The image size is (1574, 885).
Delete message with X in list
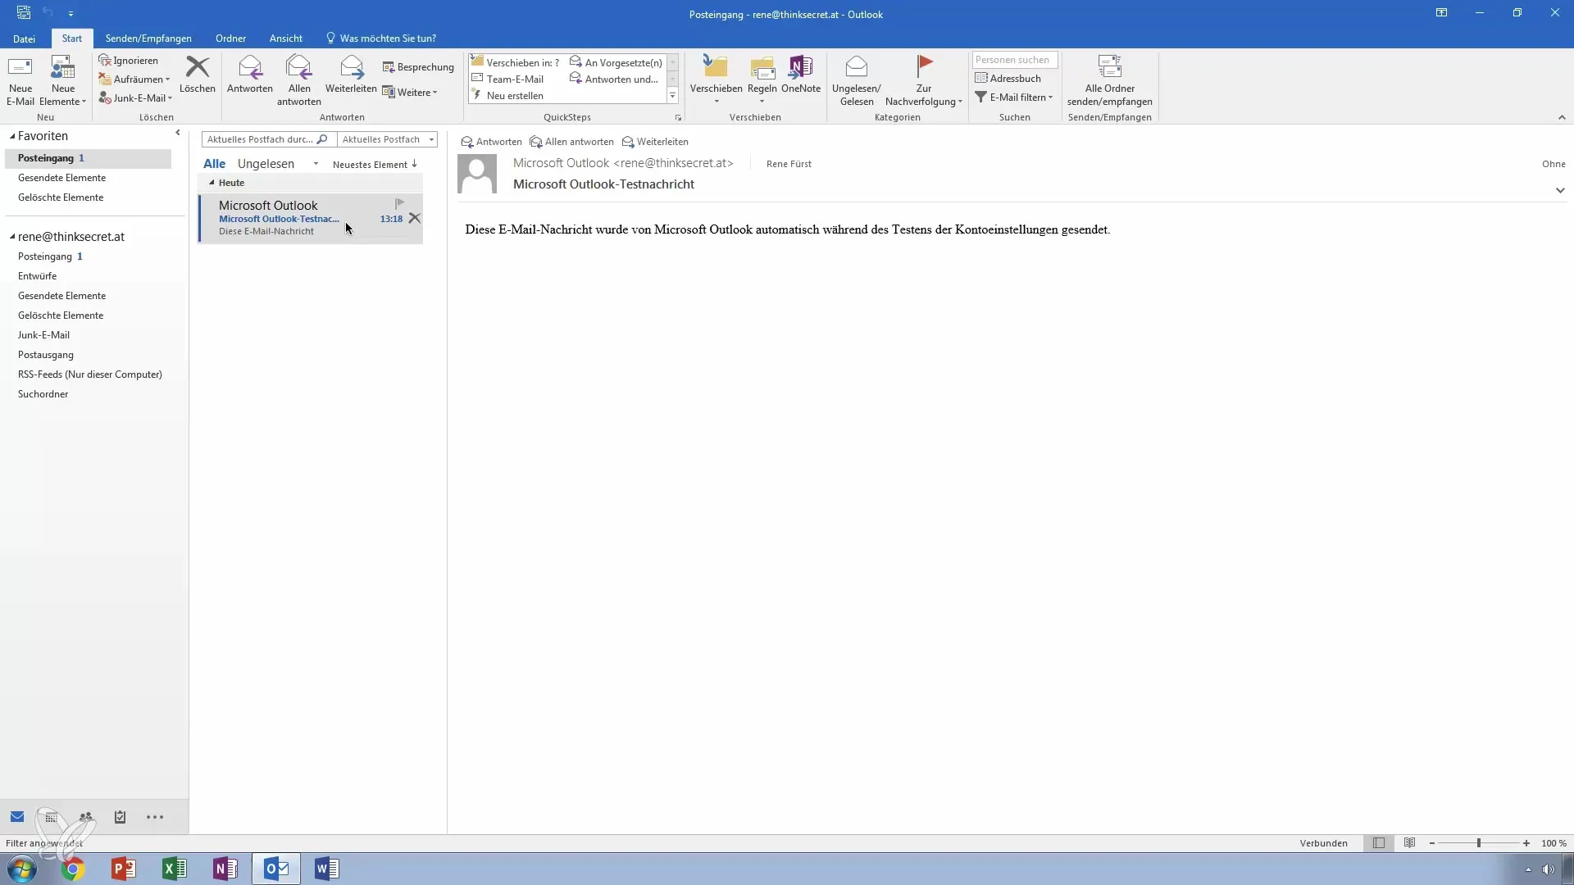(415, 218)
